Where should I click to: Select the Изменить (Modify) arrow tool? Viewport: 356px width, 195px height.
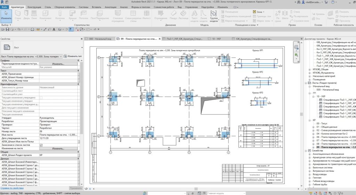[x=6, y=14]
